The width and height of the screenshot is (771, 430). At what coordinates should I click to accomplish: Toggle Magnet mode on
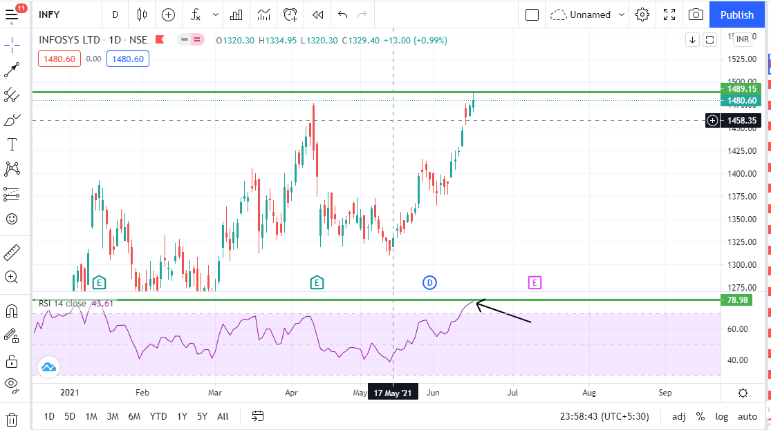coord(12,311)
